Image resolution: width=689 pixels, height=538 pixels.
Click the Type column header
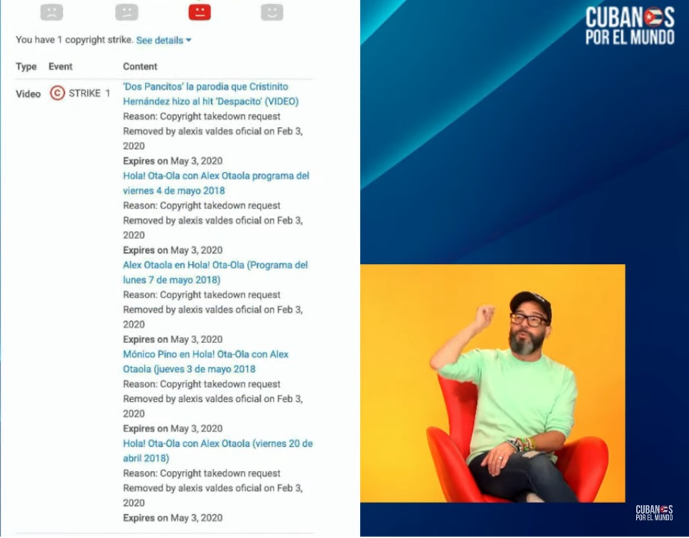pyautogui.click(x=26, y=66)
